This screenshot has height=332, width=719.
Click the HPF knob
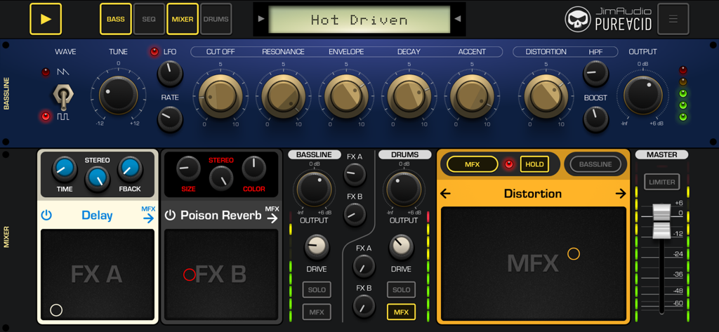click(x=595, y=74)
